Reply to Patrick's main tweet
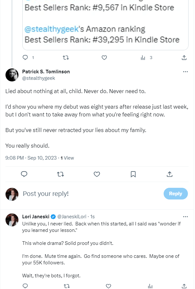This screenshot has height=289, width=195. tap(24, 174)
